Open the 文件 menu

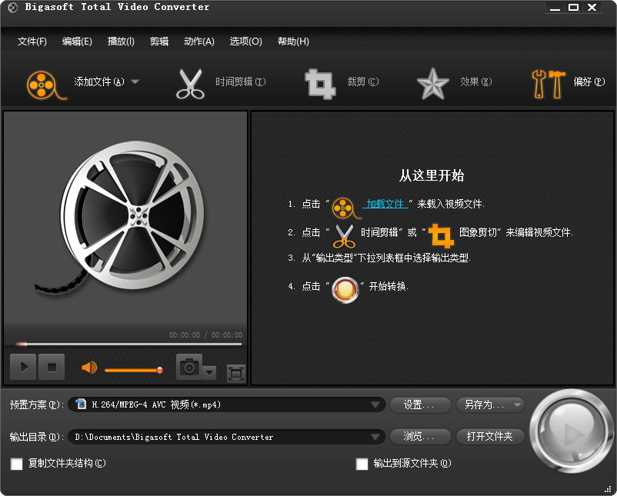click(x=32, y=42)
